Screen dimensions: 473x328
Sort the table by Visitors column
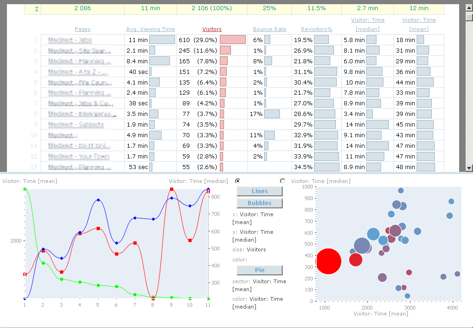(x=212, y=29)
